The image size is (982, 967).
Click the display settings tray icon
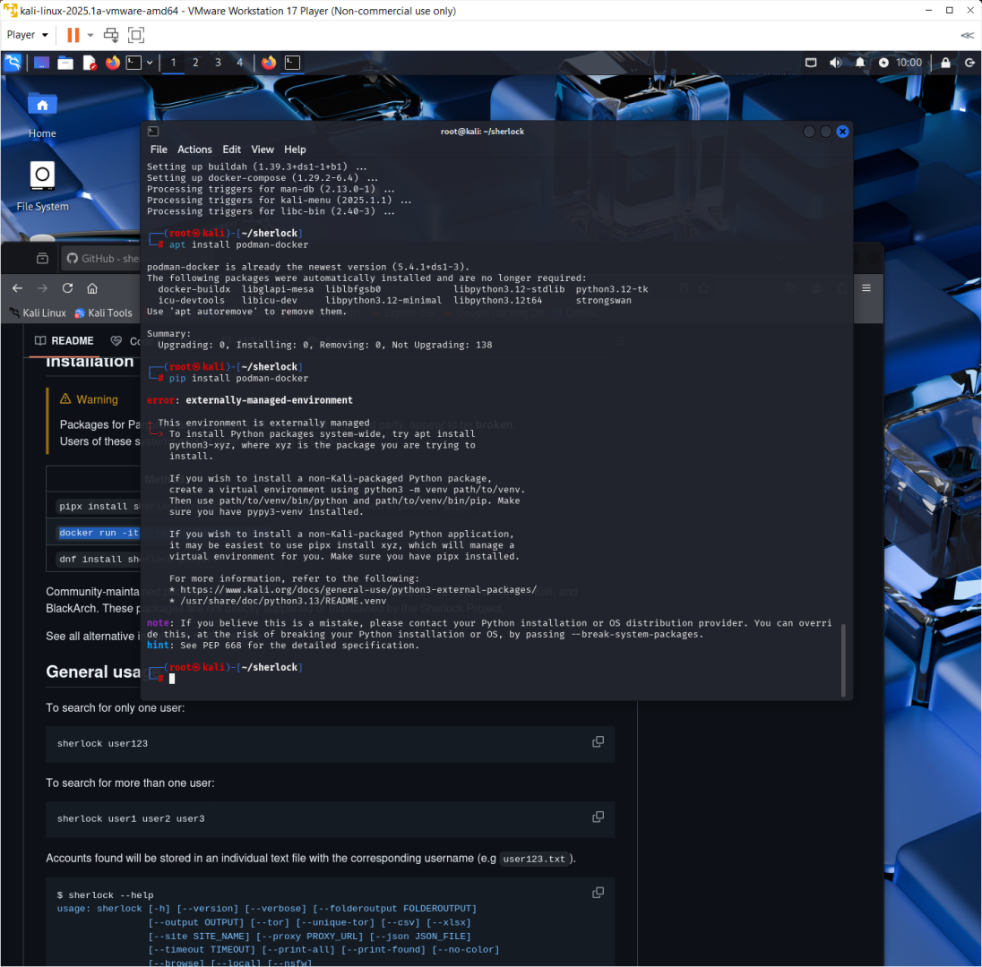click(x=810, y=63)
